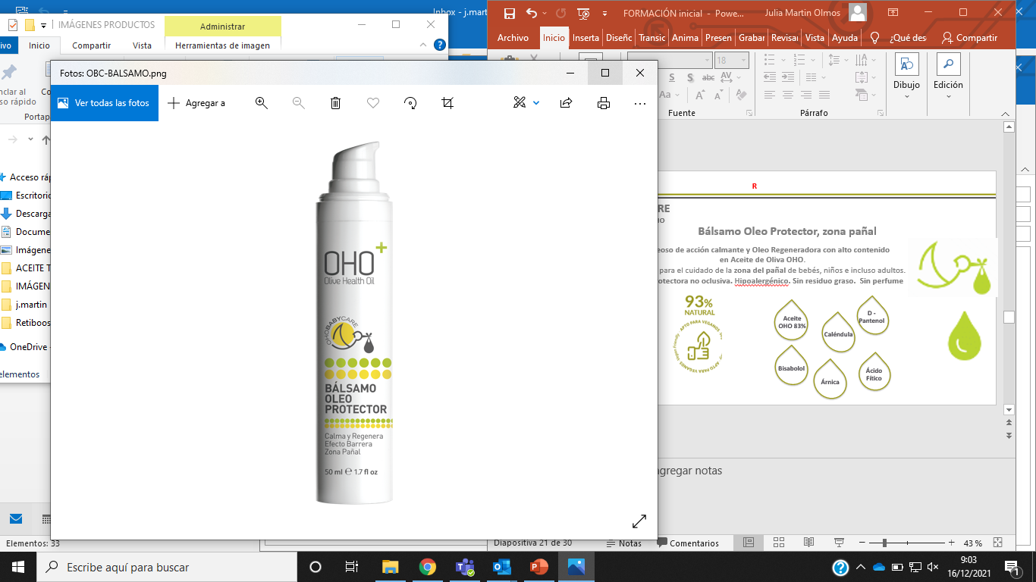The width and height of the screenshot is (1036, 582).
Task: Open the PowerPoint ribbon display options
Action: pyautogui.click(x=893, y=12)
